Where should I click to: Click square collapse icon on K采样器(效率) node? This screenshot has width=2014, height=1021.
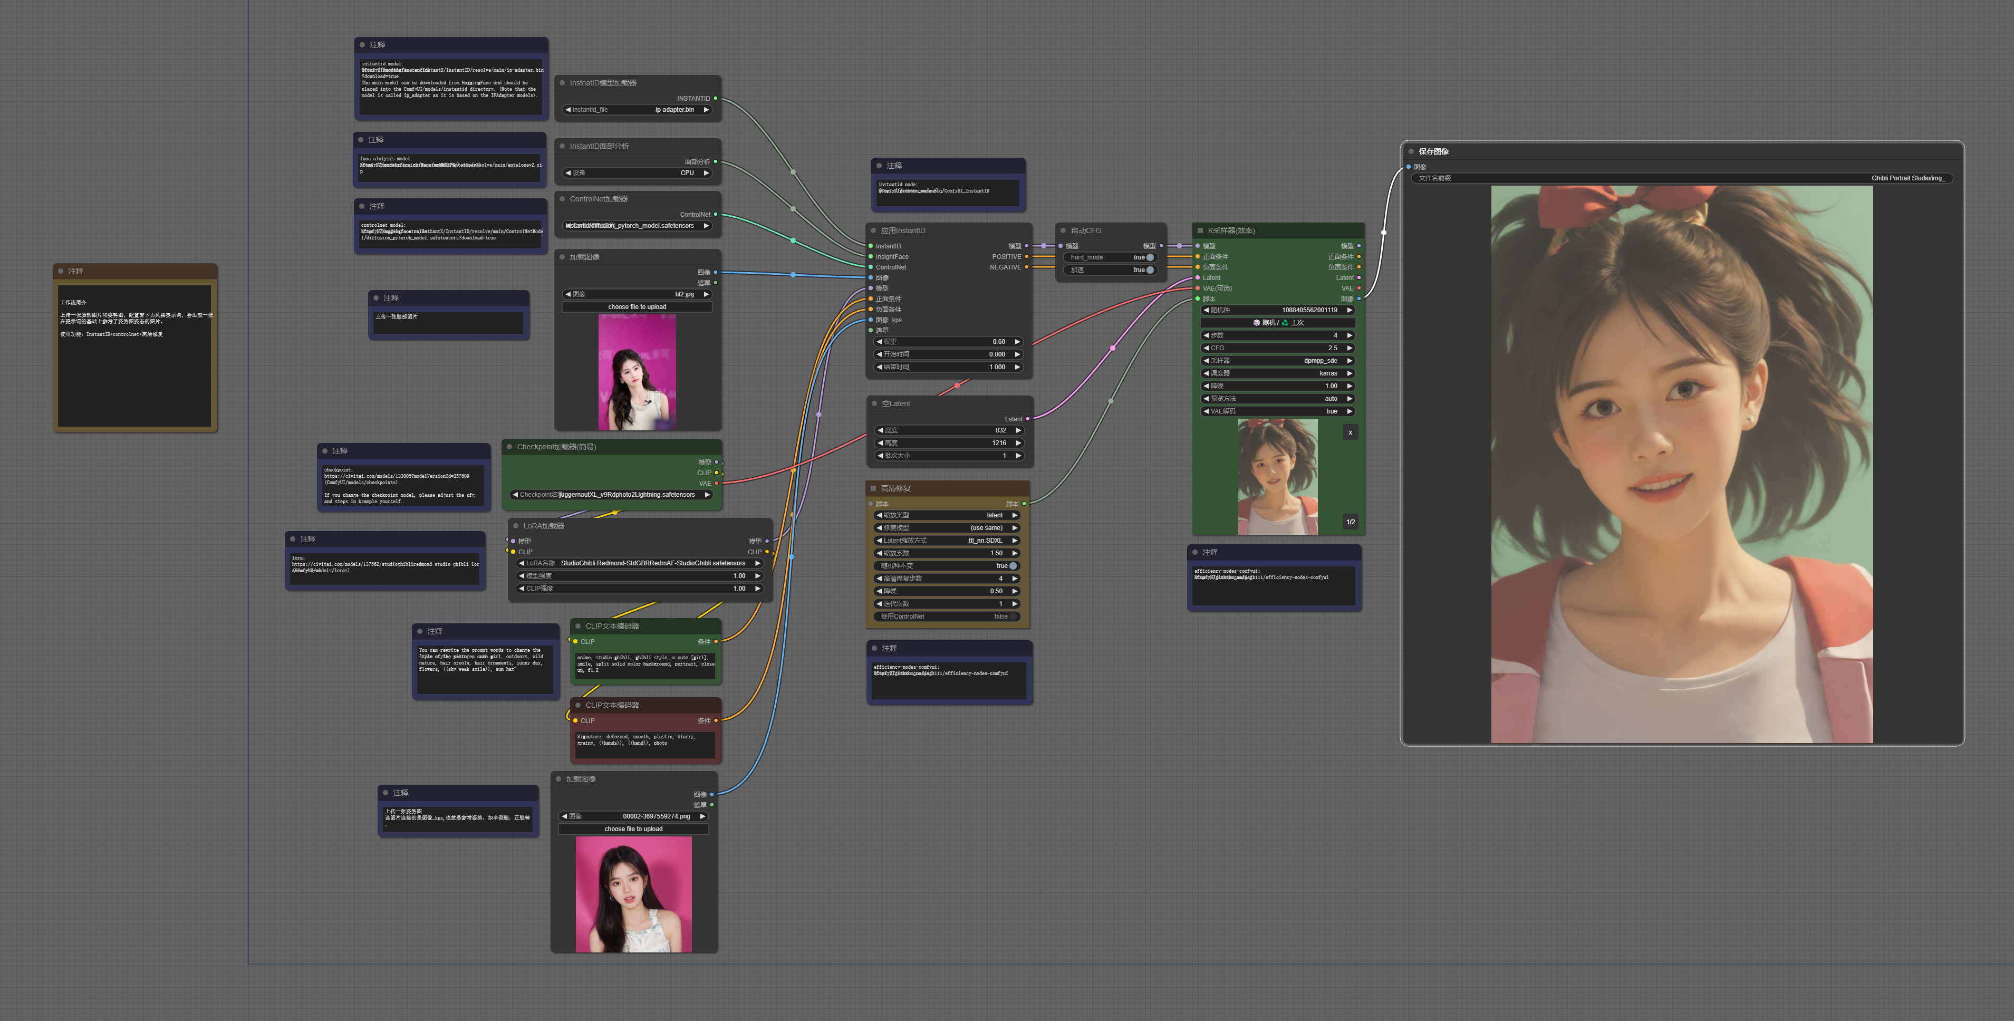coord(1200,230)
